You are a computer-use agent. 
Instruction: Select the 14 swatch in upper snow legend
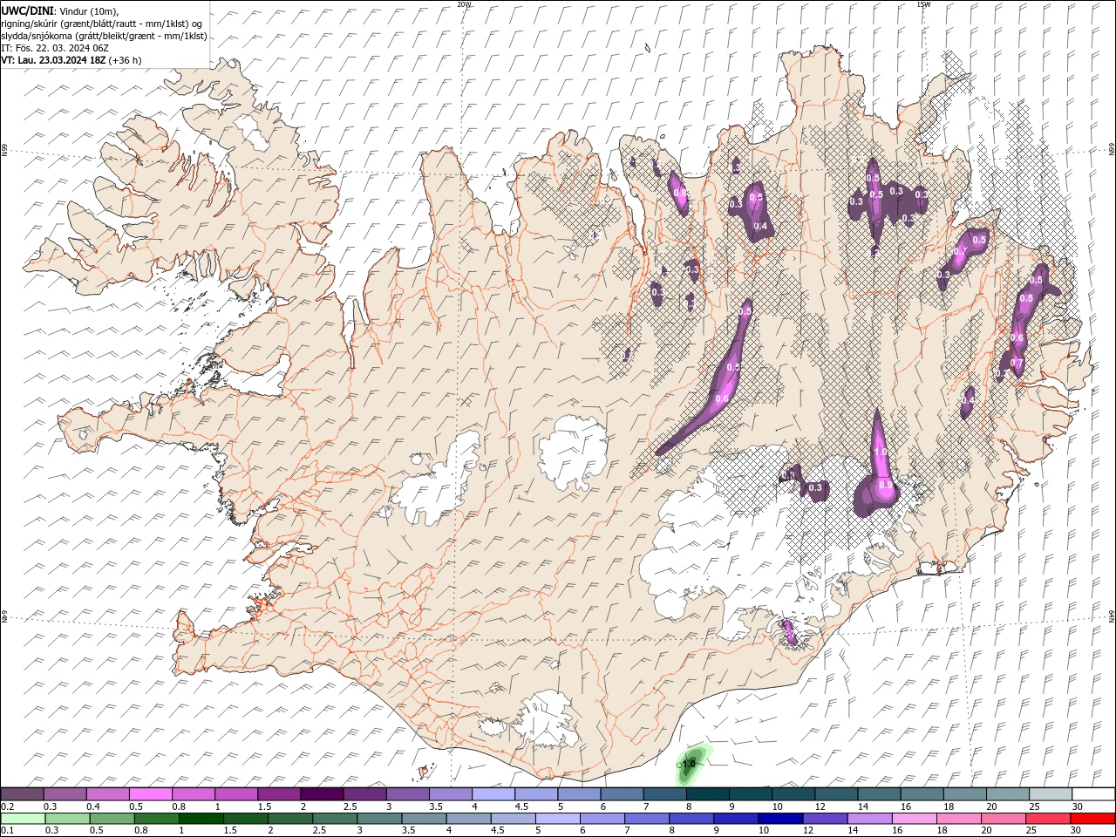pos(879,794)
